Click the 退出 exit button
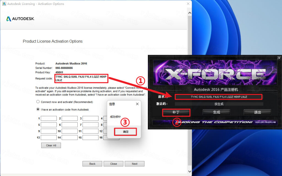282x176 pixels. (x=257, y=112)
